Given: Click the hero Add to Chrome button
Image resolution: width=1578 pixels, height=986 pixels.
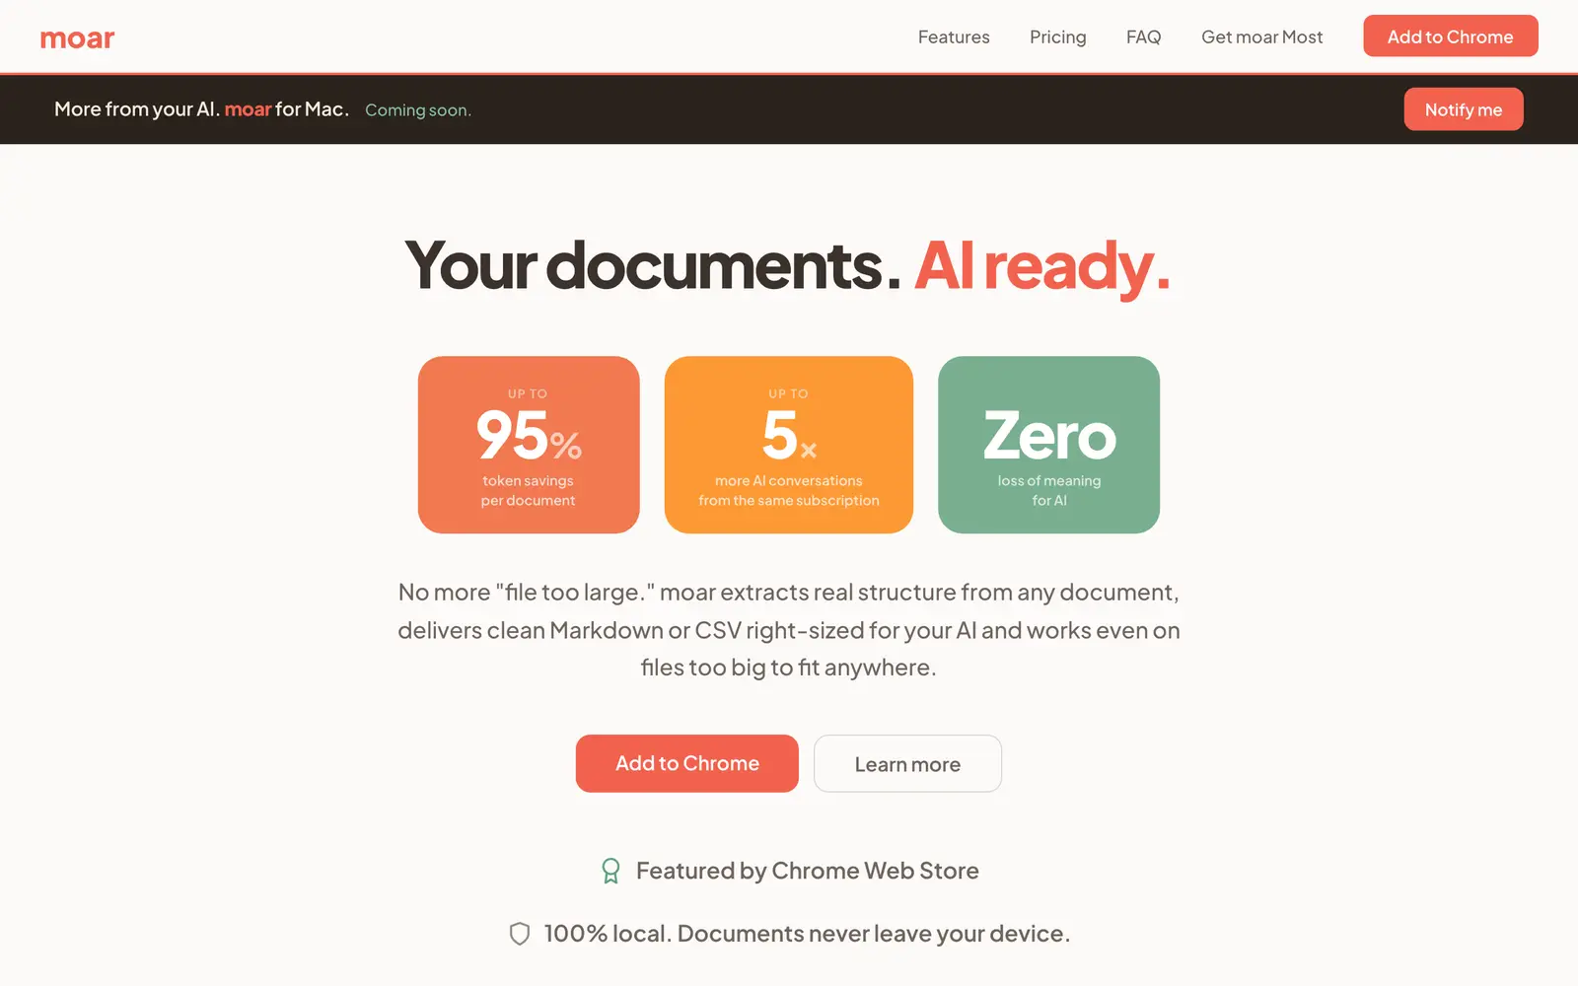Looking at the screenshot, I should tap(687, 763).
